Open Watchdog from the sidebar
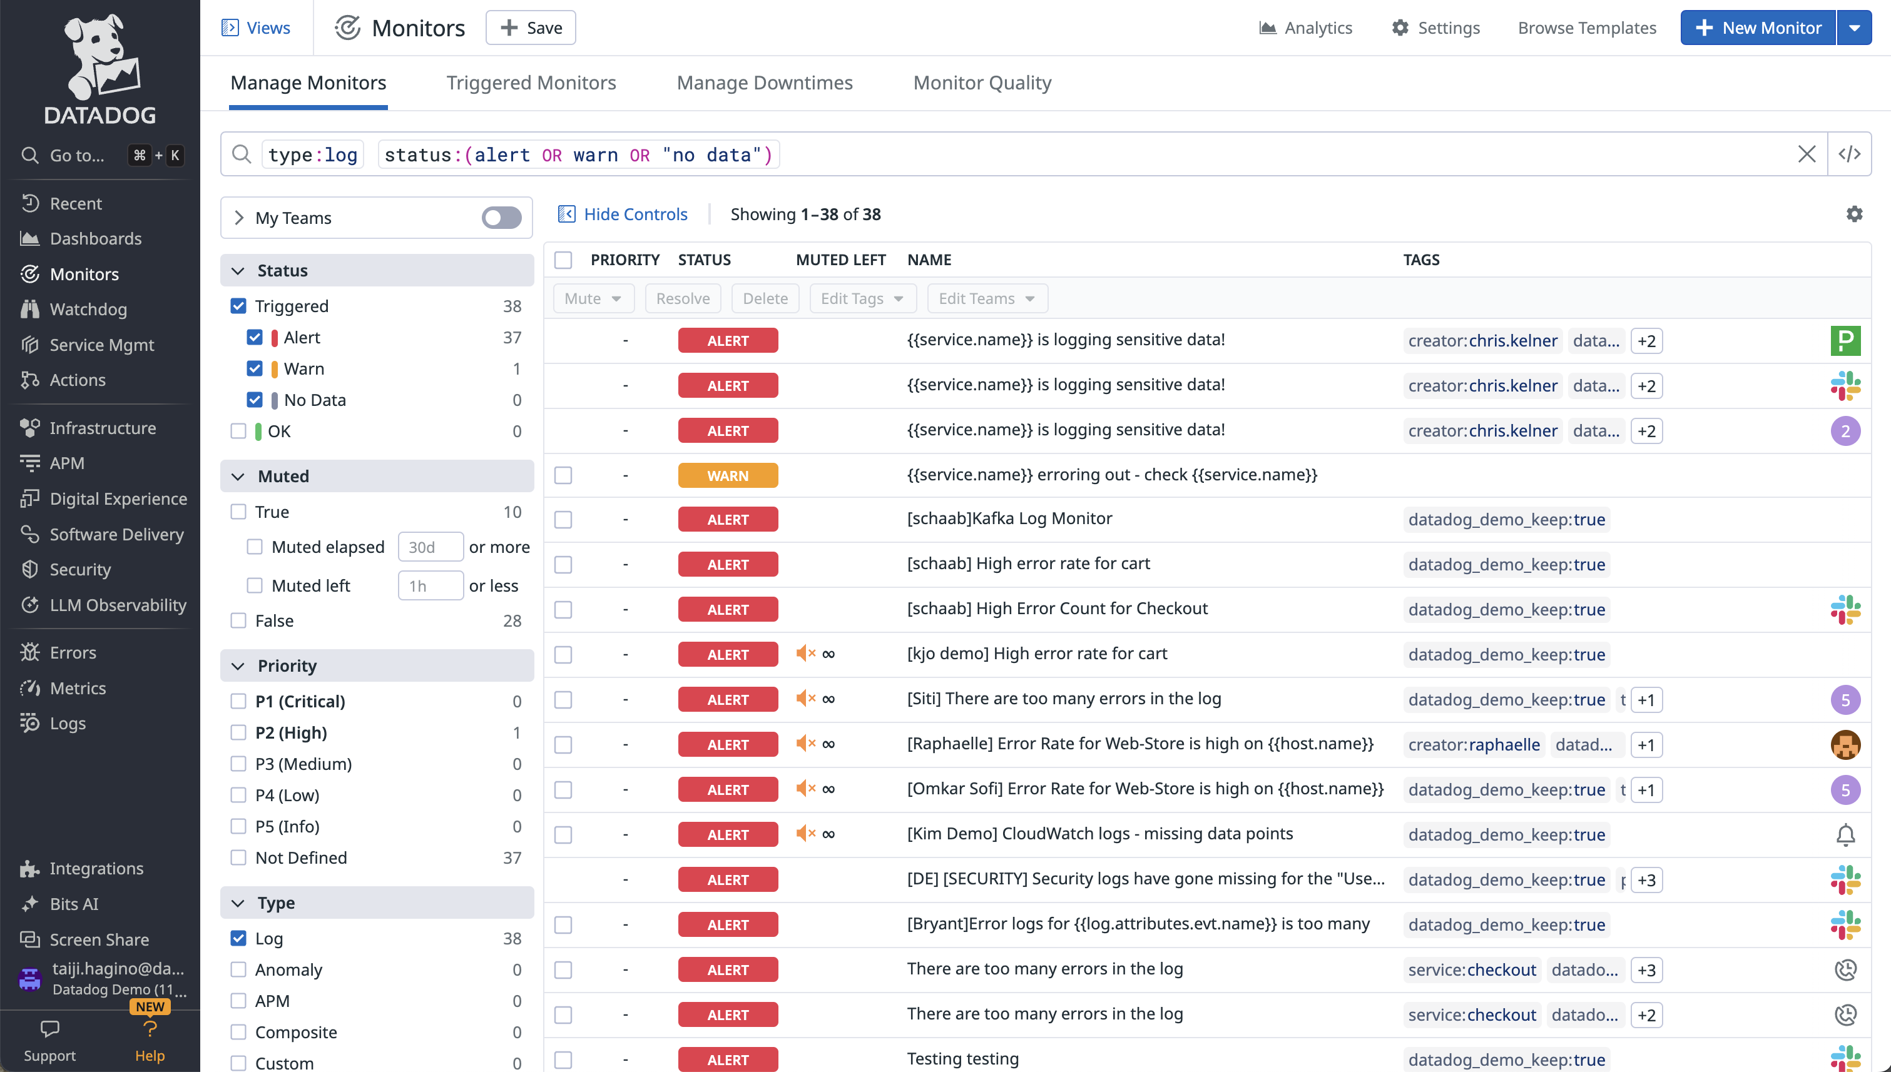Viewport: 1891px width, 1072px height. [88, 309]
